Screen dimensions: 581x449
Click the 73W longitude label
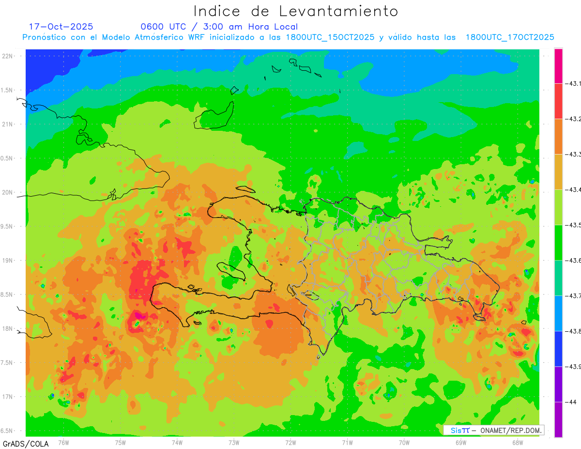(234, 443)
